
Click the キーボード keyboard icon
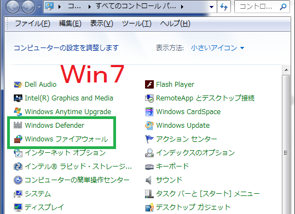point(149,167)
